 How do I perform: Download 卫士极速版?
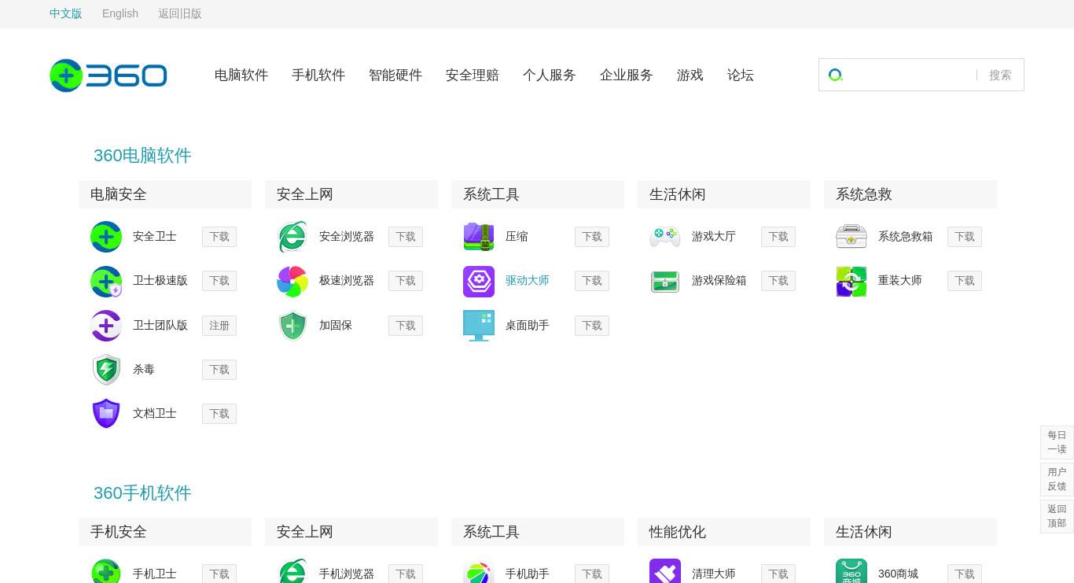point(219,281)
